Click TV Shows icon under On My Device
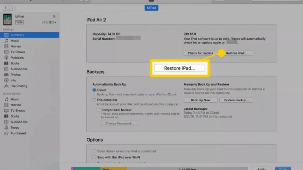Image resolution: width=303 pixels, height=170 pixels. tap(6, 111)
